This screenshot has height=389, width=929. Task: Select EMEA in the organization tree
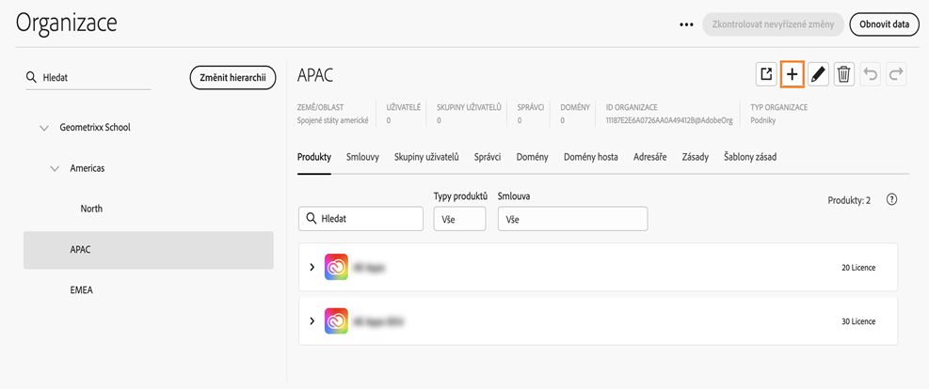click(81, 290)
